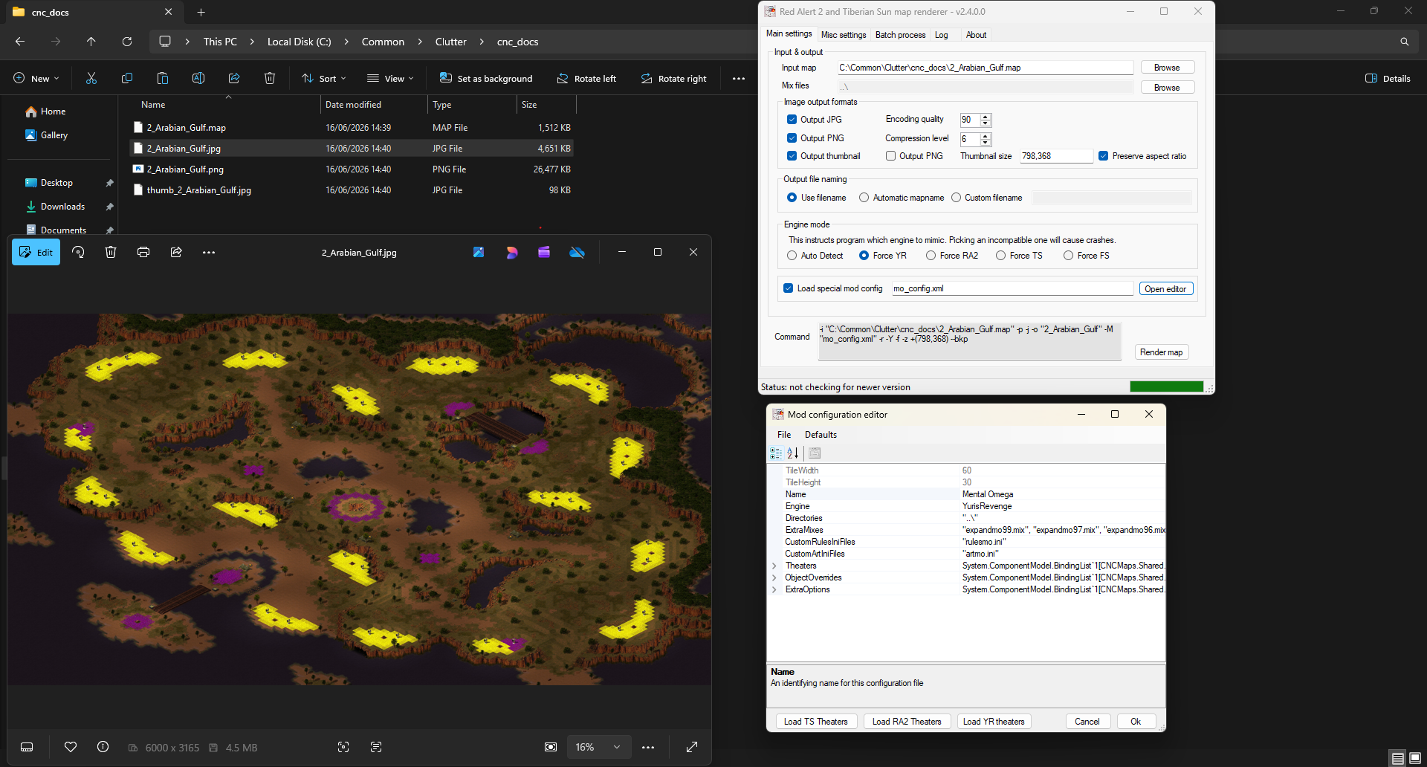Expand the ObjectOverrides property row
The image size is (1427, 767).
pyautogui.click(x=774, y=577)
